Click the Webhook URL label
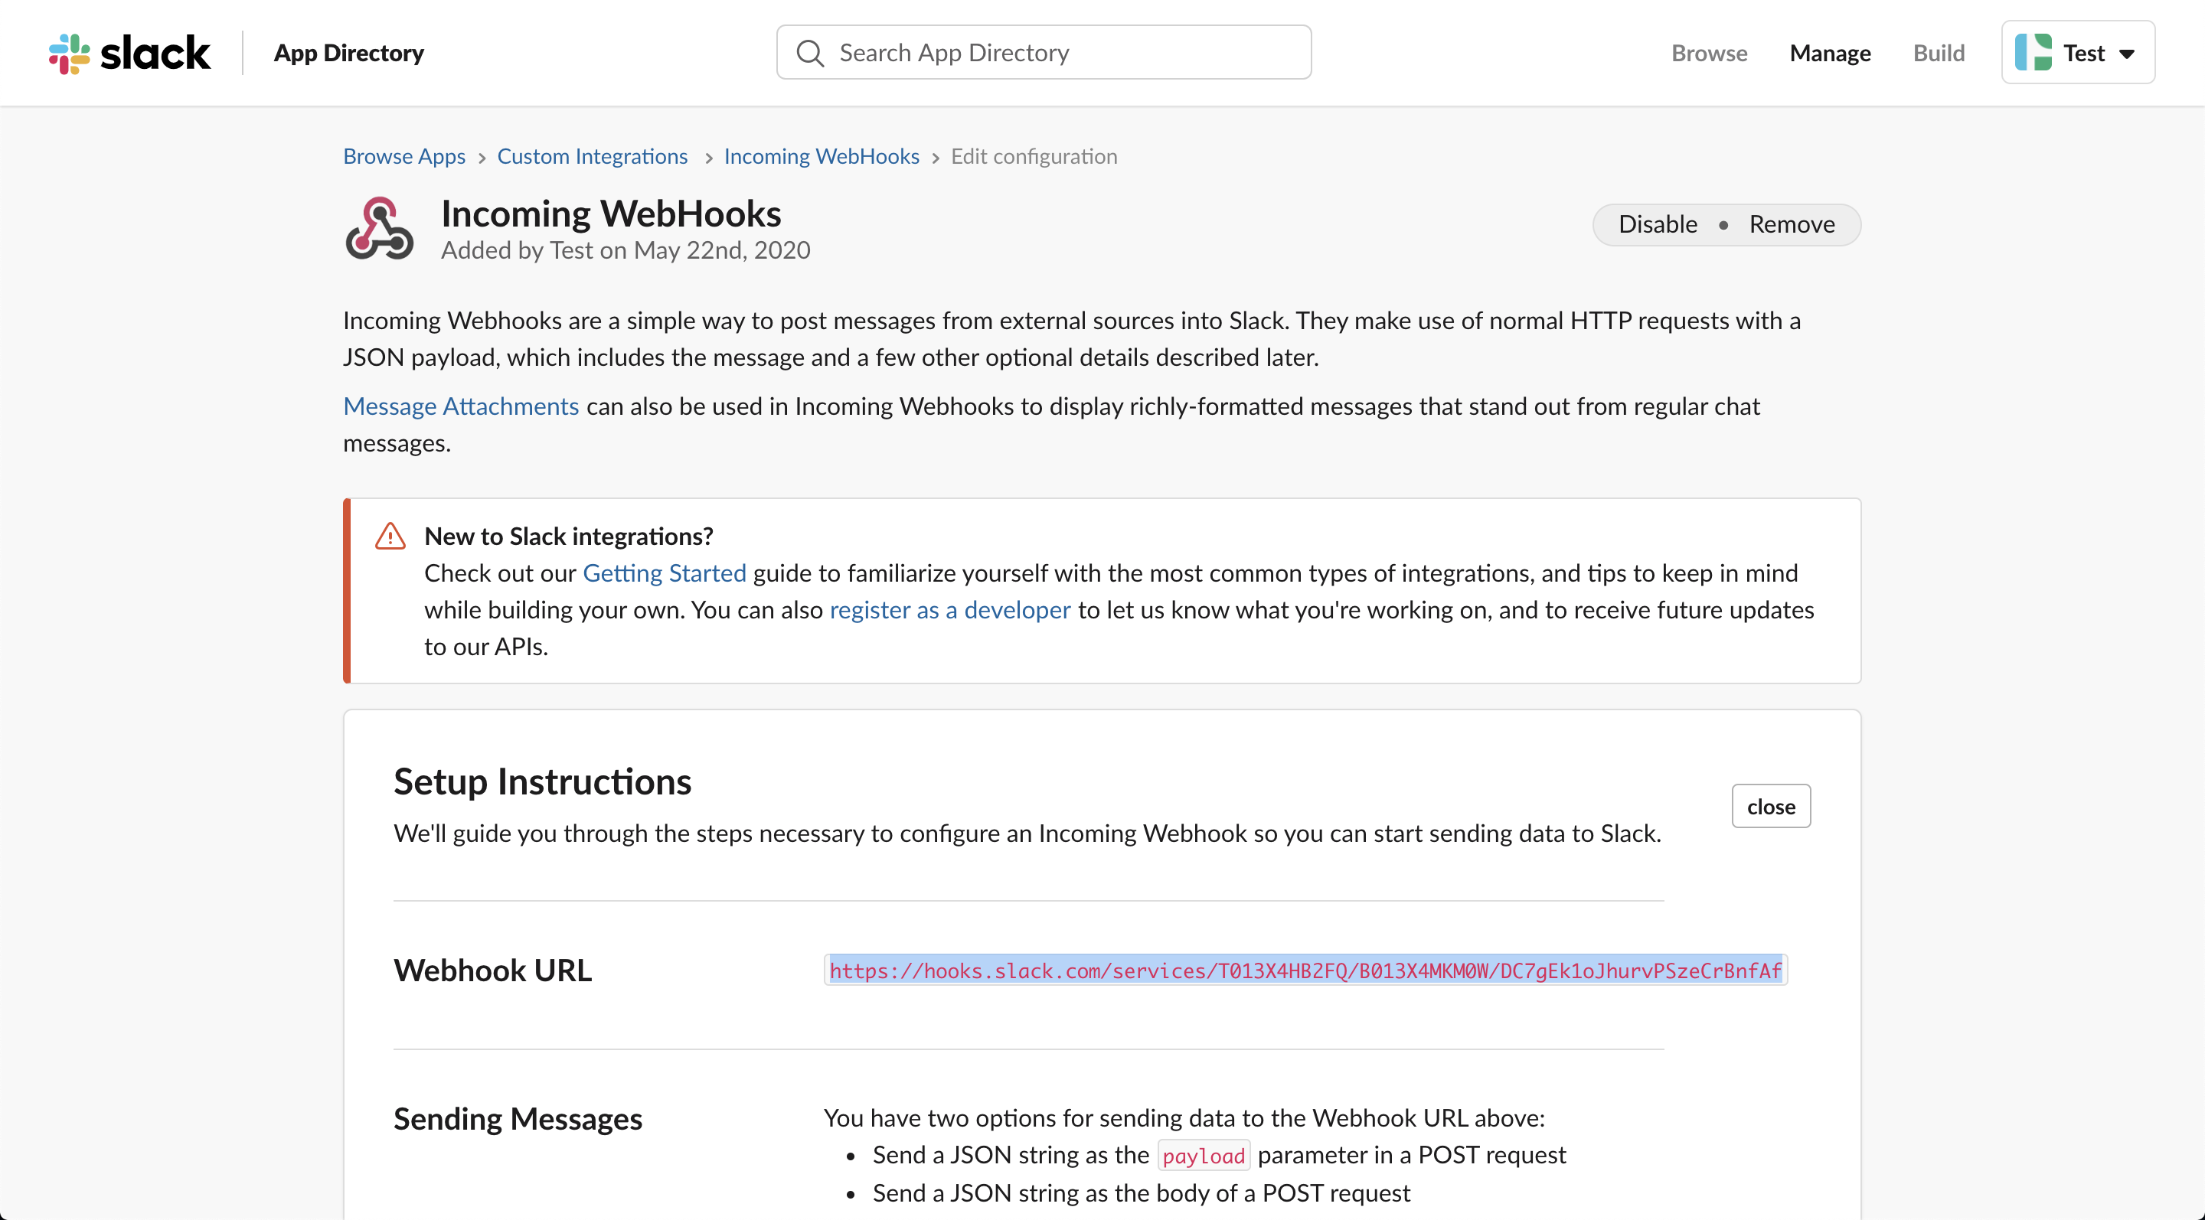This screenshot has height=1220, width=2205. coord(492,970)
